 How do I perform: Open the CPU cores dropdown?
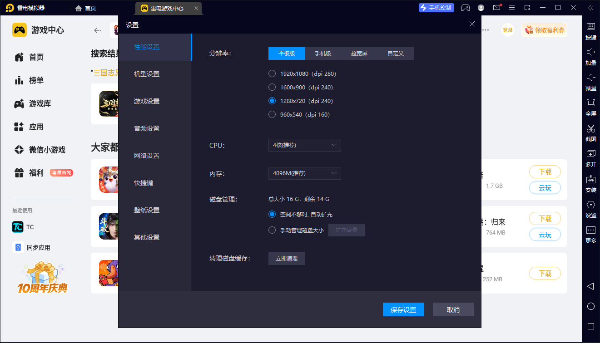[304, 145]
